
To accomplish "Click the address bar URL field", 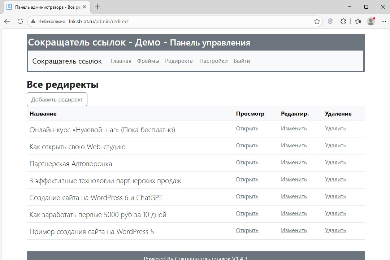I will coord(181,21).
